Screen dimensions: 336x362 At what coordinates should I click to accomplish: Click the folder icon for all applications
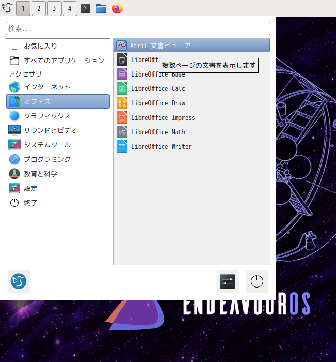[x=14, y=61]
